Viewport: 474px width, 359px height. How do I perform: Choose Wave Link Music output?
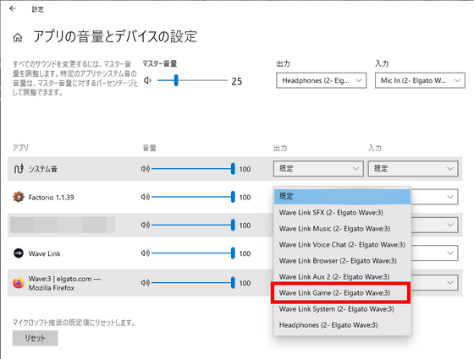click(342, 229)
